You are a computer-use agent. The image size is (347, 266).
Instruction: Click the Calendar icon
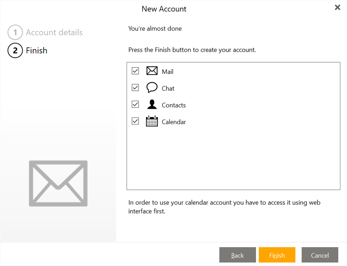152,121
